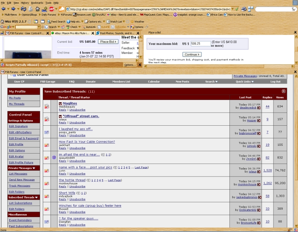The width and height of the screenshot is (298, 232).
Task: Click the split-windows tile icon by the printer
Action: coord(251,9)
